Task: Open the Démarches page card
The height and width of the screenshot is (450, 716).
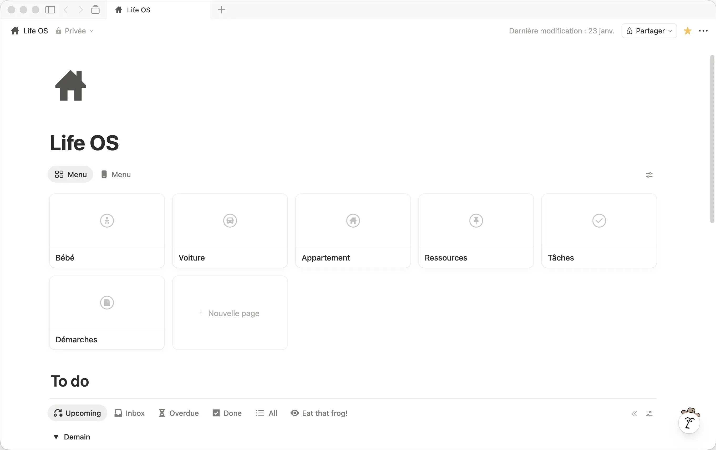Action: [x=106, y=313]
